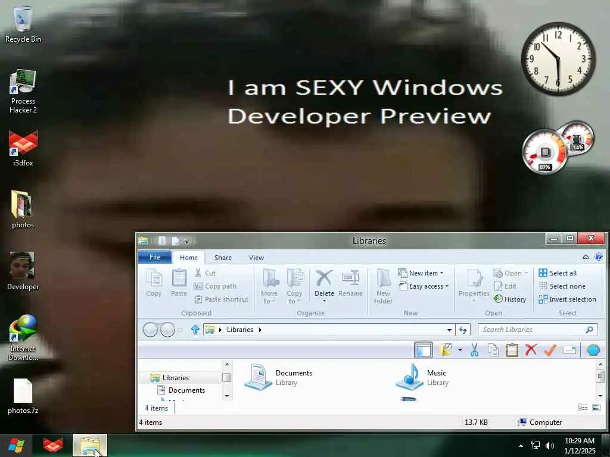Click Edit in the Open group
The width and height of the screenshot is (610, 457).
coord(505,286)
